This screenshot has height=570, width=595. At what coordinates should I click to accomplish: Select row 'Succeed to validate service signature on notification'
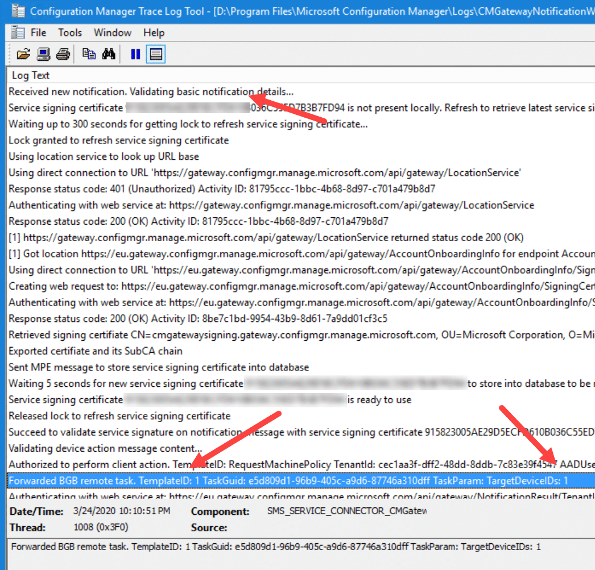coord(301,432)
